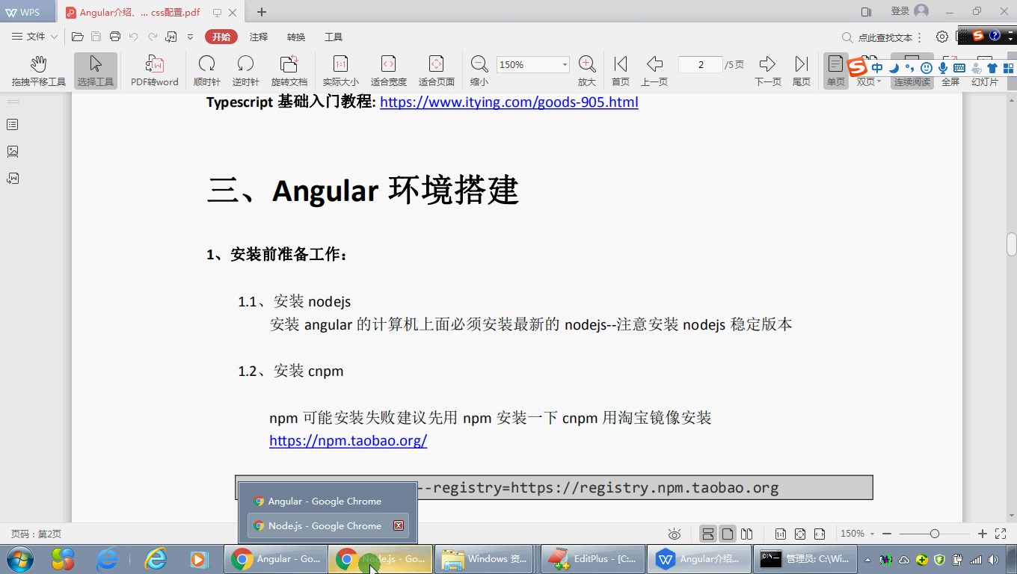Toggle continuous scroll in status bar

(x=707, y=534)
